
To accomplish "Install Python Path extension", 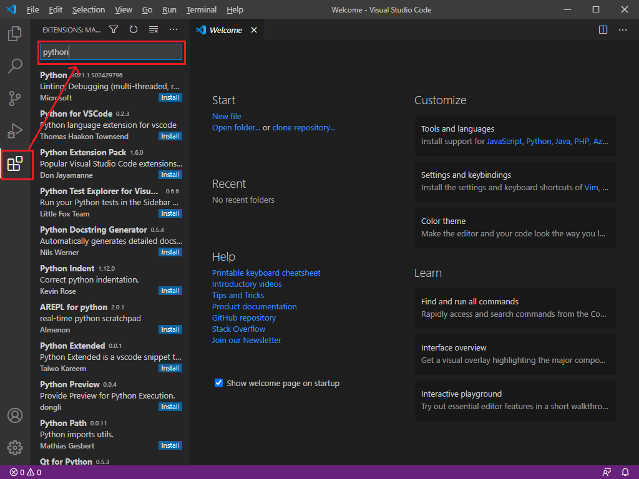I will (x=170, y=445).
